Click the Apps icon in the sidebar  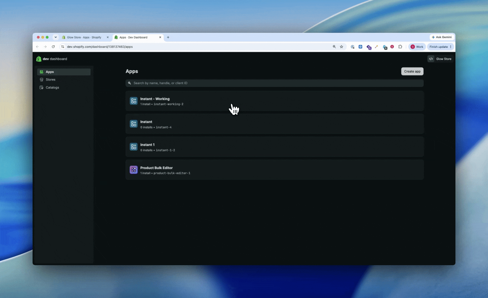[x=41, y=72]
